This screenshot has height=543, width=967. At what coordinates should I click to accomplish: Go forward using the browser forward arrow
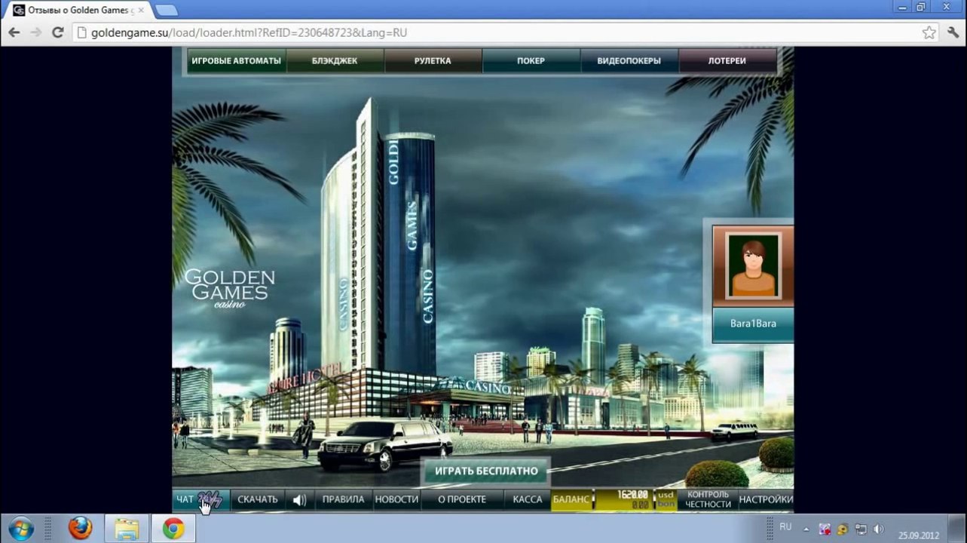(35, 33)
